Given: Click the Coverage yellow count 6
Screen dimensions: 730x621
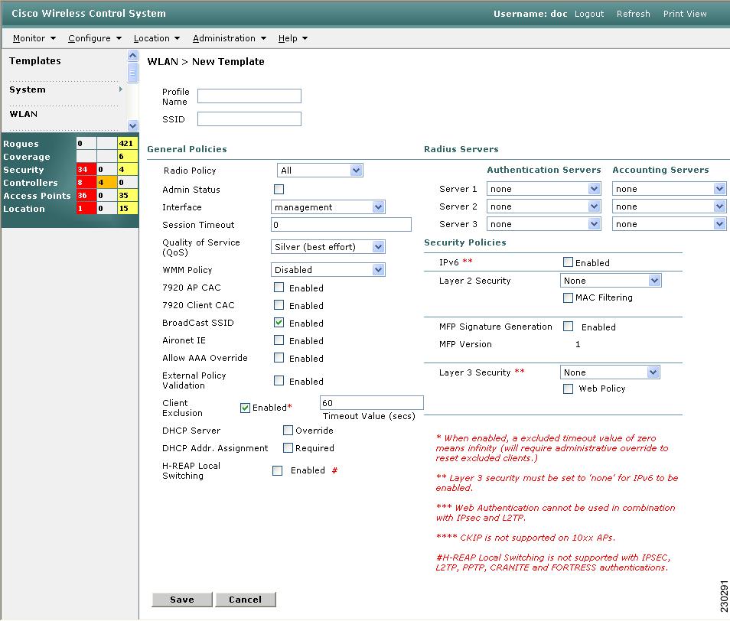Looking at the screenshot, I should pyautogui.click(x=128, y=156).
